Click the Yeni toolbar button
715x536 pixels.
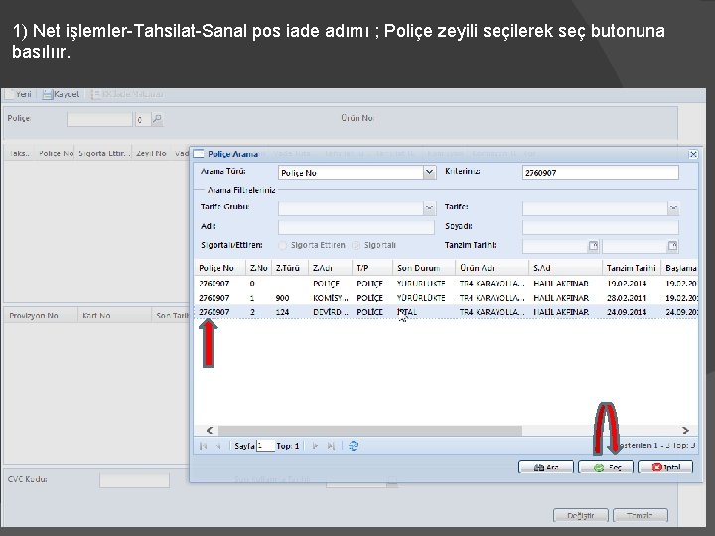pyautogui.click(x=18, y=94)
